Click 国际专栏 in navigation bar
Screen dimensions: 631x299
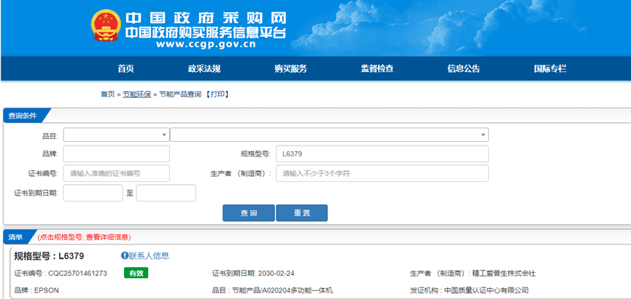click(550, 69)
